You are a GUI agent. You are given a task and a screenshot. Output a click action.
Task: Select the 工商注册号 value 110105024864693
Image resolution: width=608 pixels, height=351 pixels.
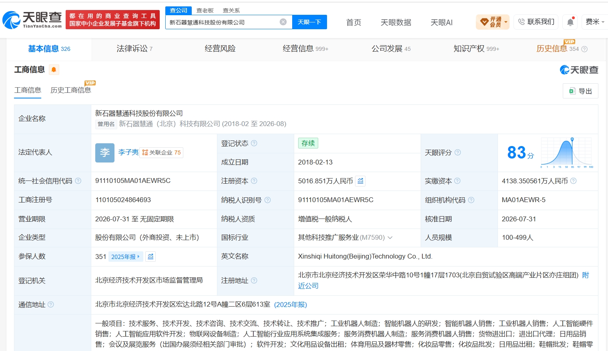pos(123,200)
